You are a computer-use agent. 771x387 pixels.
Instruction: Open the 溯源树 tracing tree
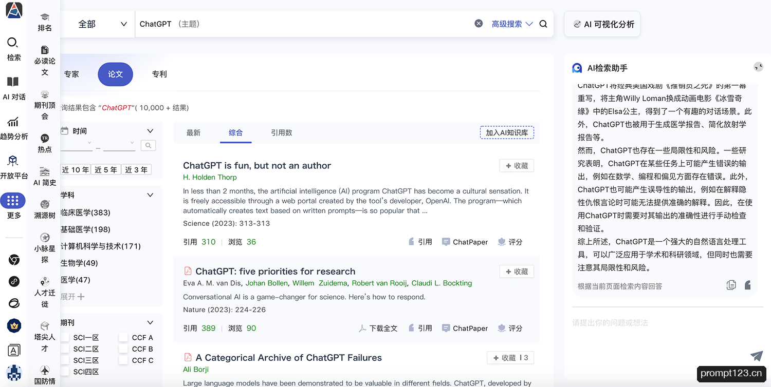pos(45,209)
